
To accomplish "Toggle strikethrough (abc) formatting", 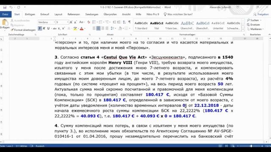I will point(55,28).
